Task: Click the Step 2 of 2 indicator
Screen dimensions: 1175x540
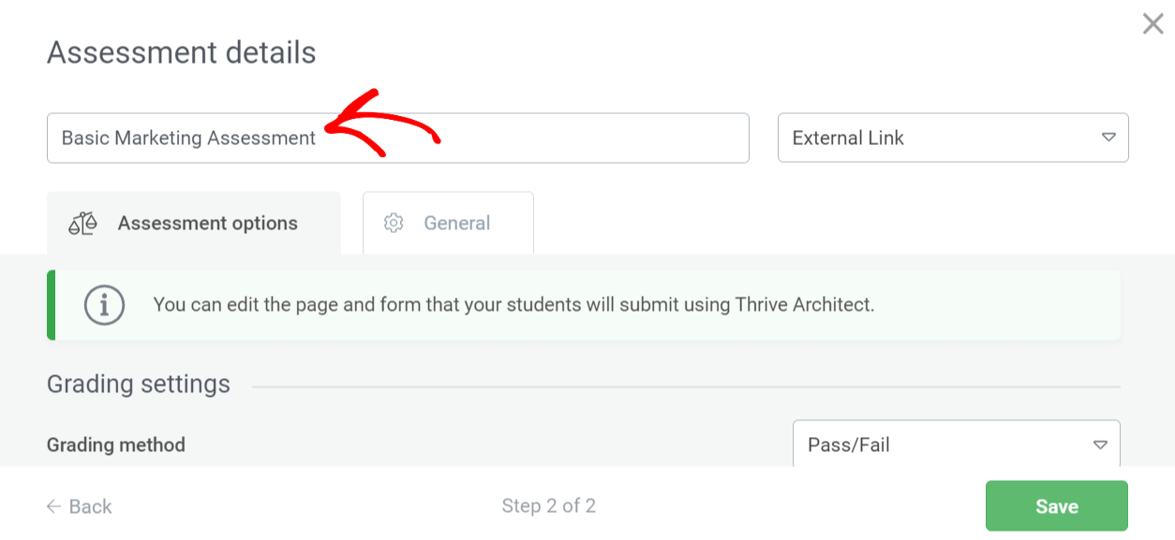Action: tap(548, 506)
